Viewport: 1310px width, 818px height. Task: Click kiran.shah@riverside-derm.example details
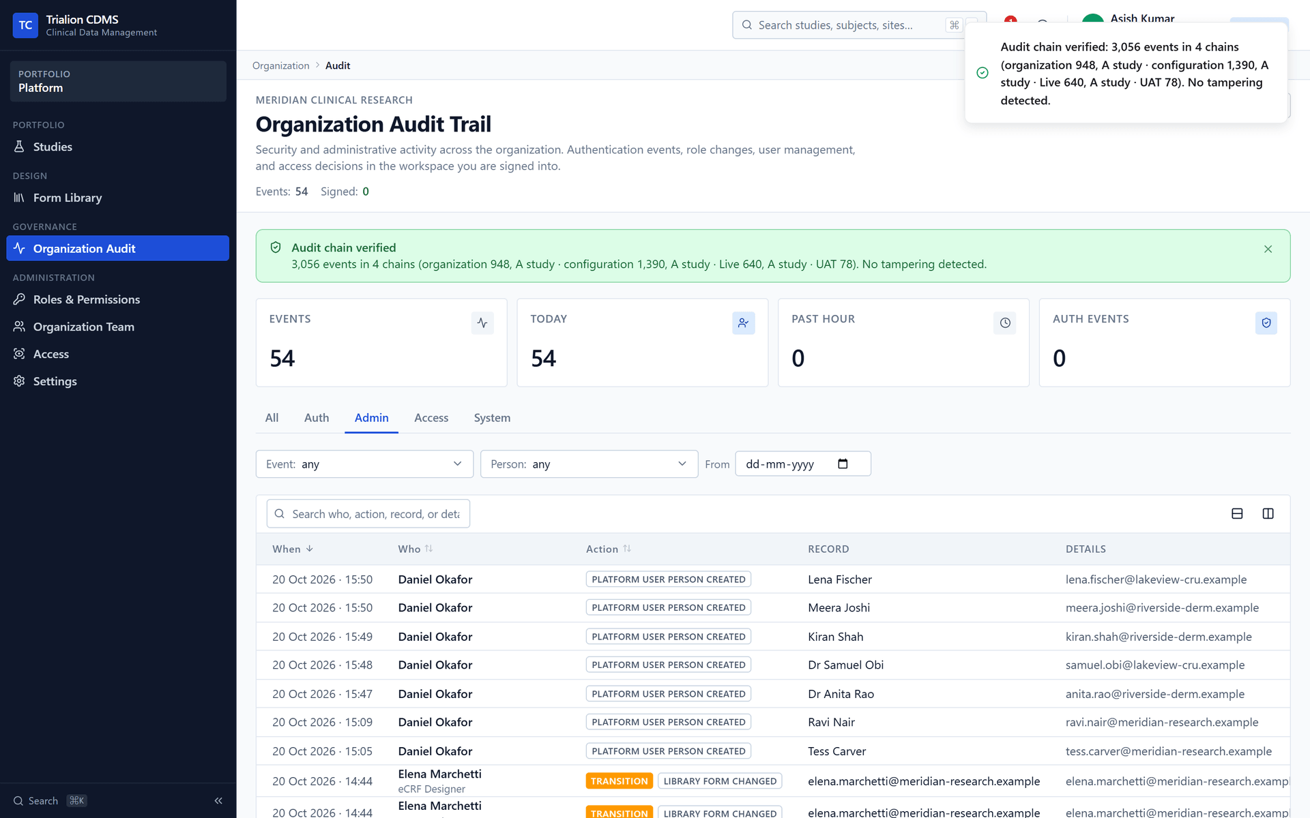click(1159, 637)
